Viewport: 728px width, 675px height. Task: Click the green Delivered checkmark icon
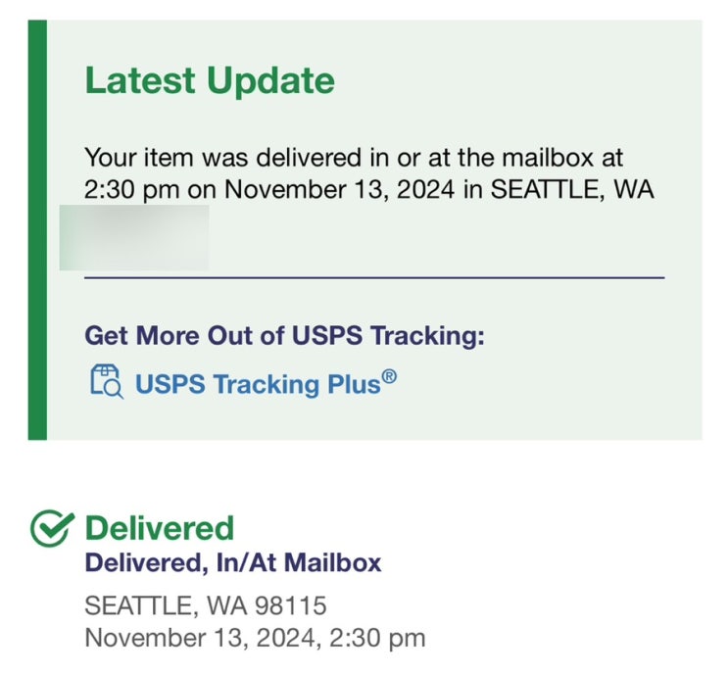coord(51,529)
